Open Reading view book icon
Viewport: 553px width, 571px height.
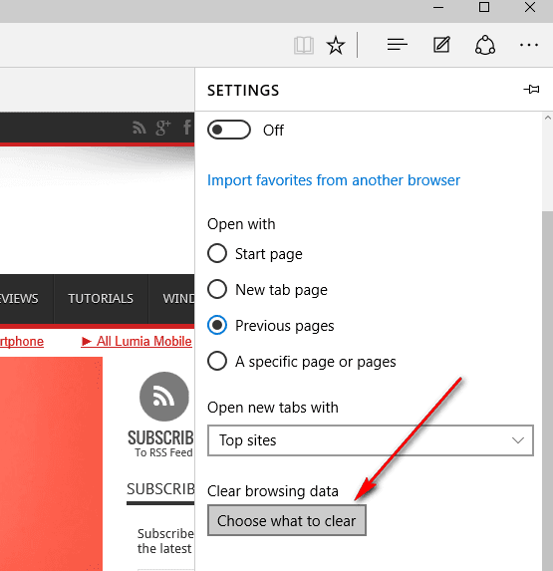pos(304,46)
